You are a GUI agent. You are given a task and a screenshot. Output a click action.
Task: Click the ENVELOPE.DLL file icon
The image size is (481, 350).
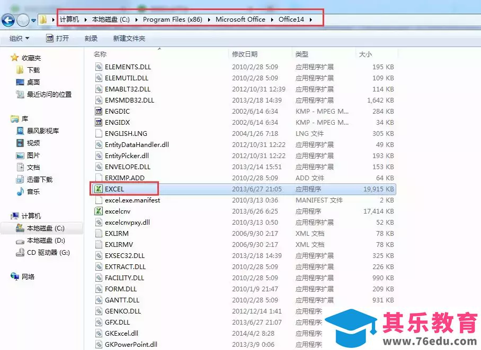pos(98,167)
